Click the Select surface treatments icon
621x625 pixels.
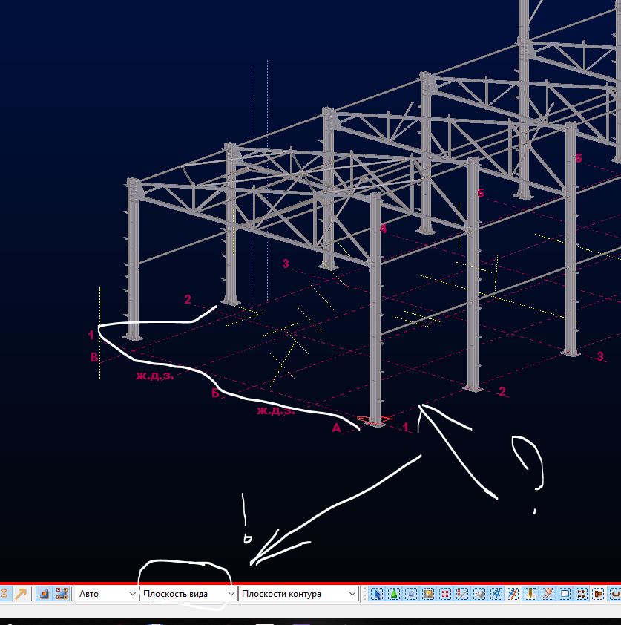click(x=428, y=594)
